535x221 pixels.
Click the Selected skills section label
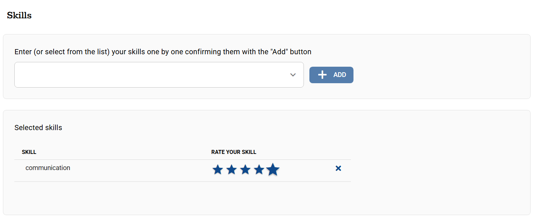38,128
